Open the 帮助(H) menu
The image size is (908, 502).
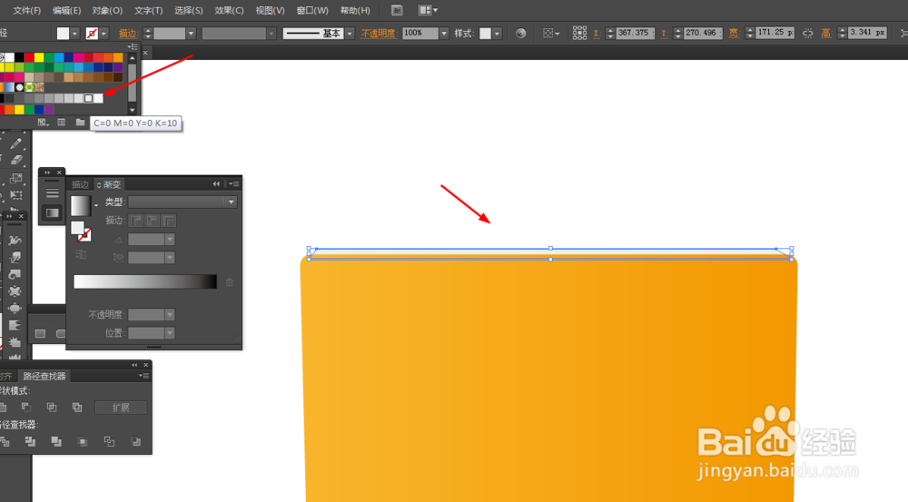[355, 10]
